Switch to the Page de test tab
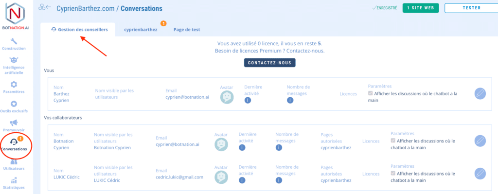This screenshot has height=194, width=498. 187,30
